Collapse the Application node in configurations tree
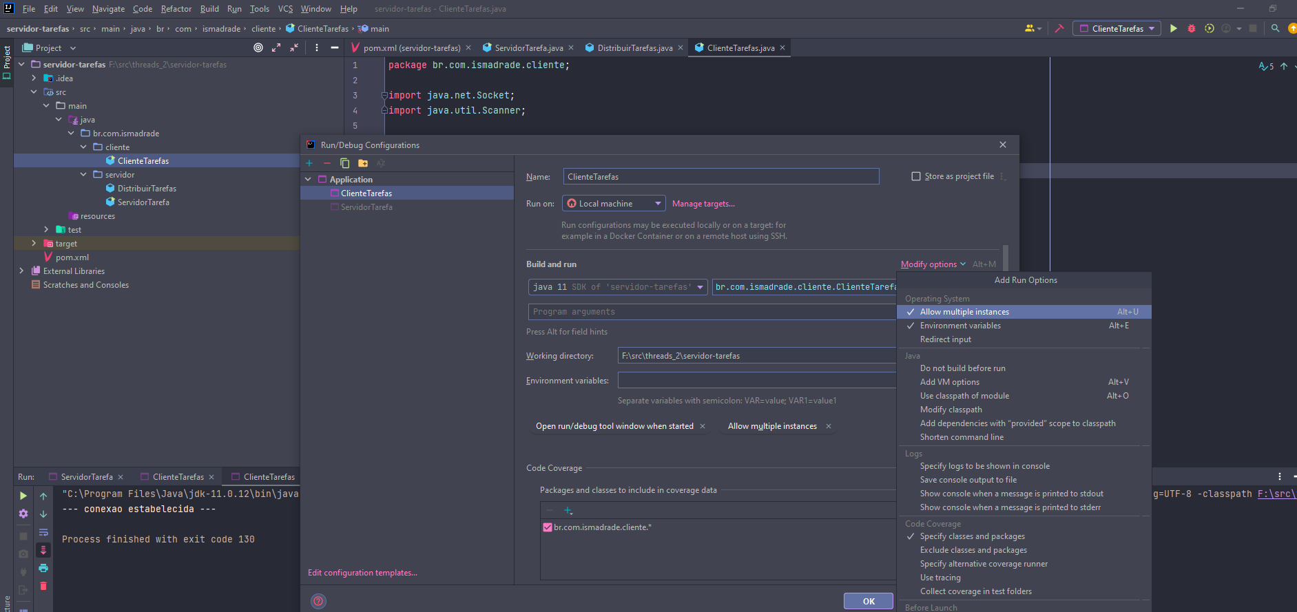 309,180
